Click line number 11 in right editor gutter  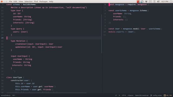[x=105, y=35]
